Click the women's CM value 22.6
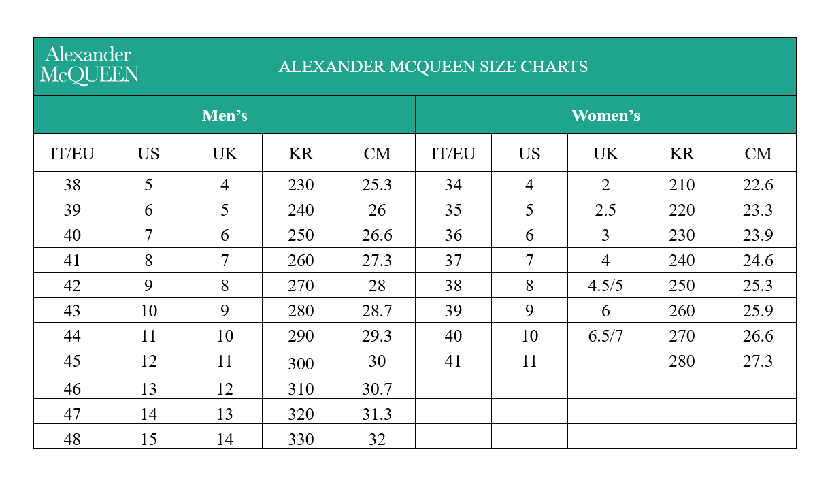This screenshot has height=483, width=830. point(758,185)
